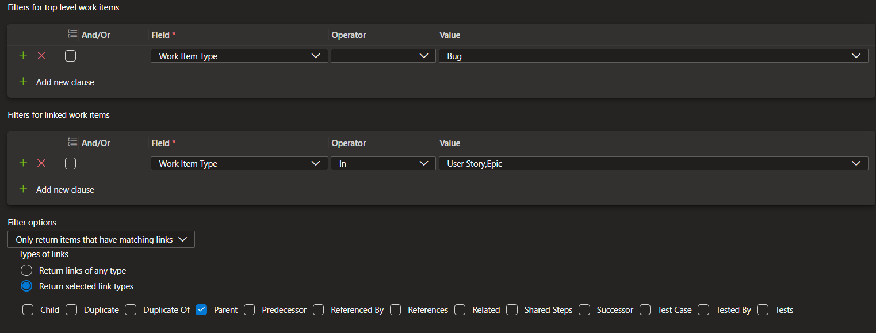This screenshot has height=333, width=876.
Task: Insert new filter line in linked items clause
Action: pyautogui.click(x=23, y=163)
